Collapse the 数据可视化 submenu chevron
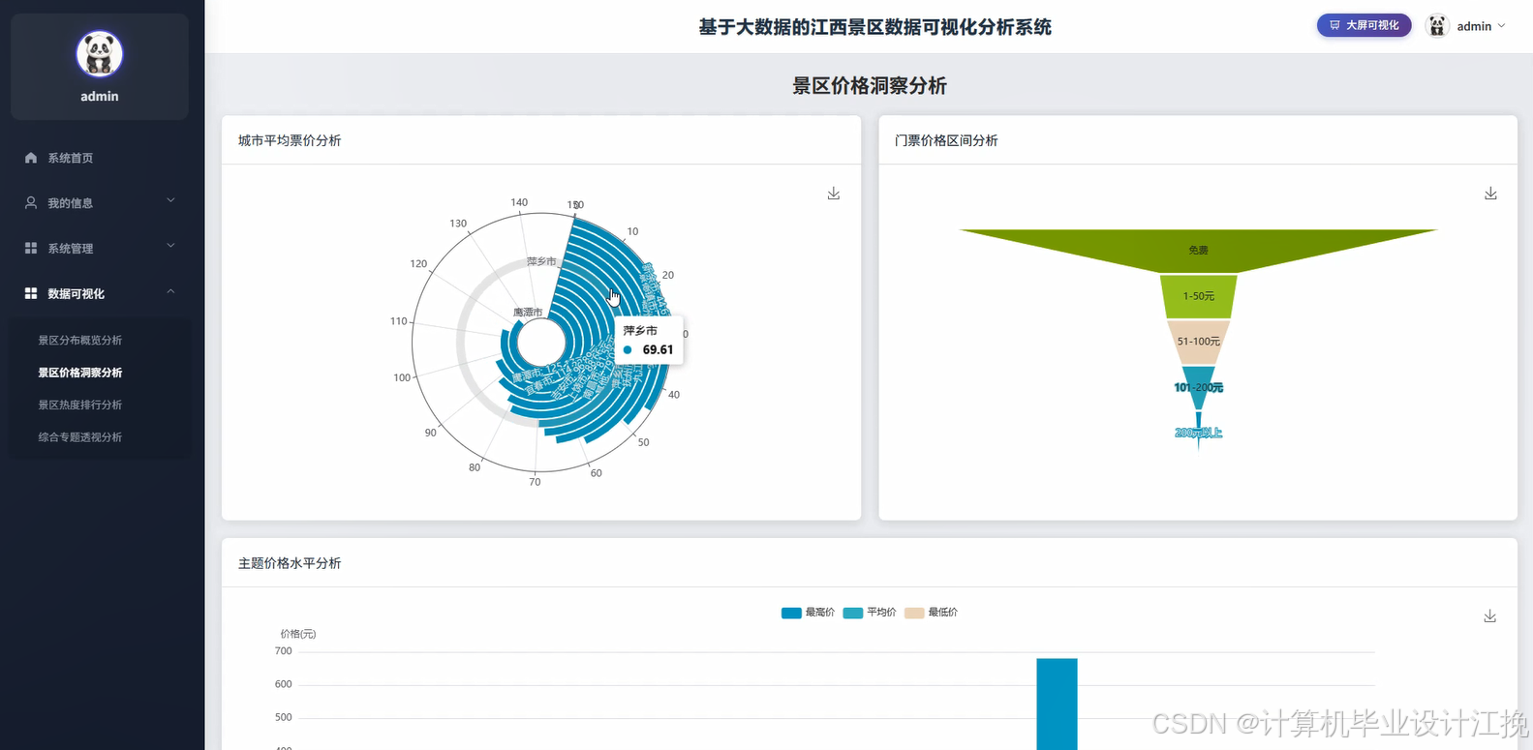This screenshot has width=1533, height=750. point(170,291)
